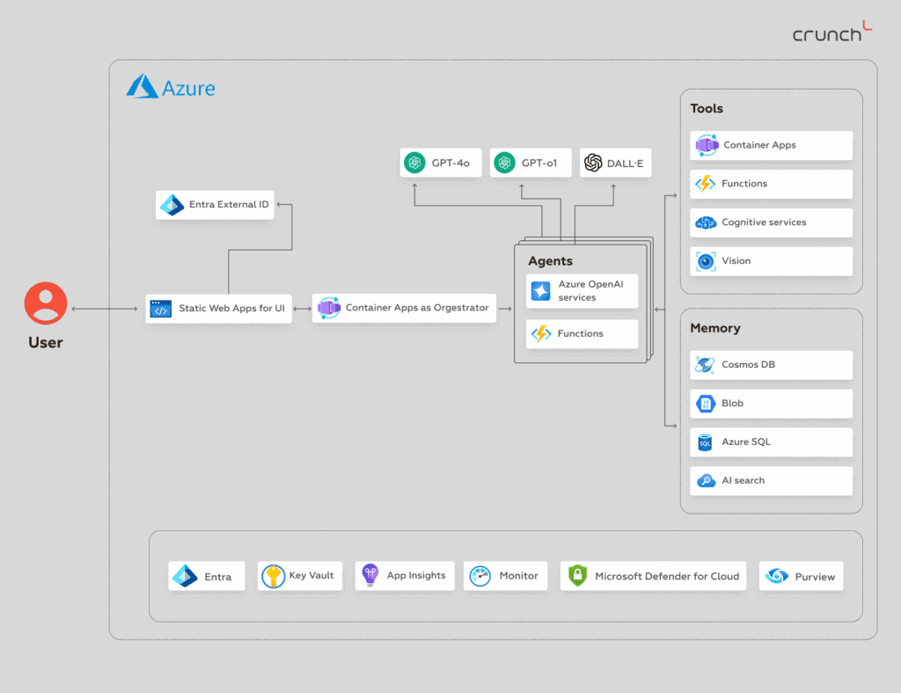
Task: Click the Agents heading
Action: coord(551,261)
